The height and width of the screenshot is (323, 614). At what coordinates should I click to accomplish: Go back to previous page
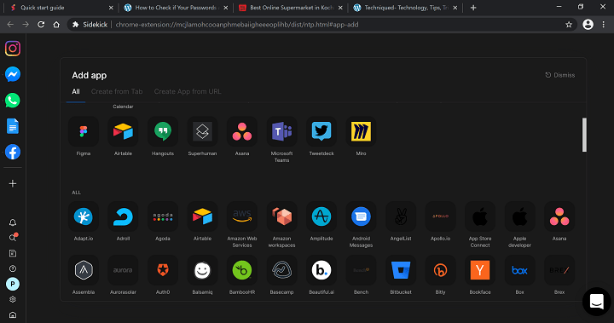[x=10, y=25]
